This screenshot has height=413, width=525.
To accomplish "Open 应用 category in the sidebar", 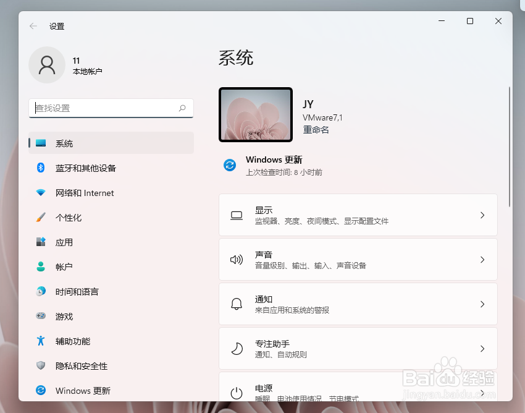I will pyautogui.click(x=111, y=242).
